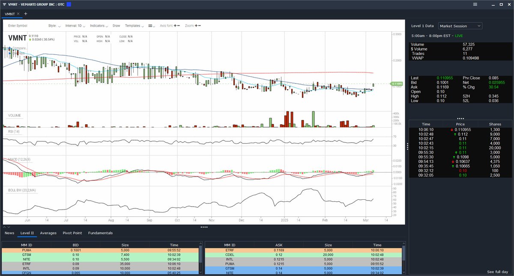The width and height of the screenshot is (514, 276).
Task: Select the 09:32:05 trade row
Action: [460, 175]
